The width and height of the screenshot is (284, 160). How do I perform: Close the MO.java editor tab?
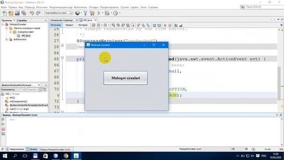[x=95, y=20]
